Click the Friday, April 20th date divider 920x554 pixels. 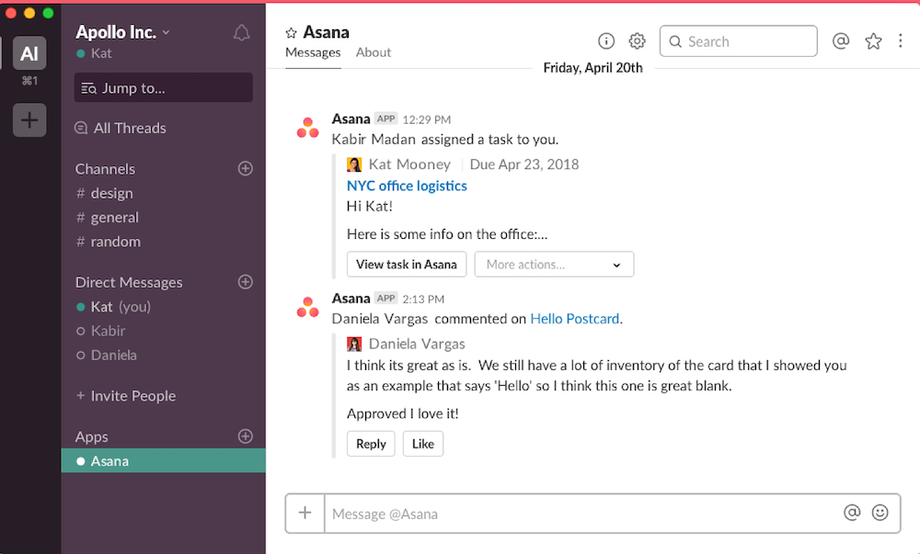(x=592, y=68)
